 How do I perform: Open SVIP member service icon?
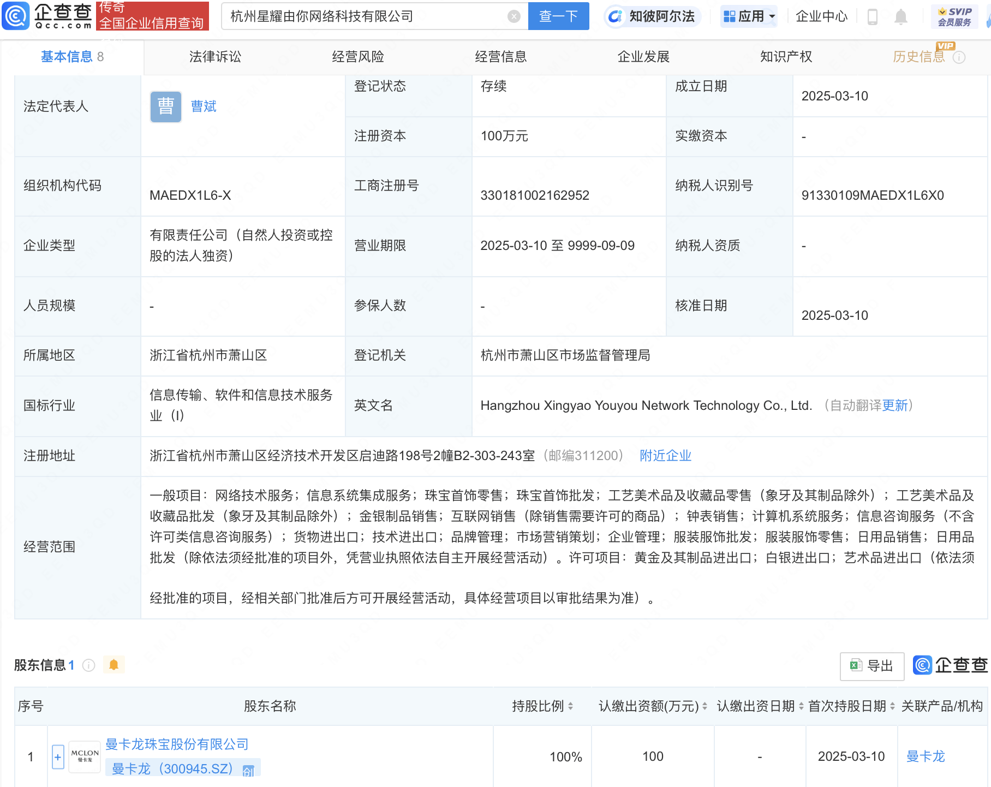click(954, 16)
